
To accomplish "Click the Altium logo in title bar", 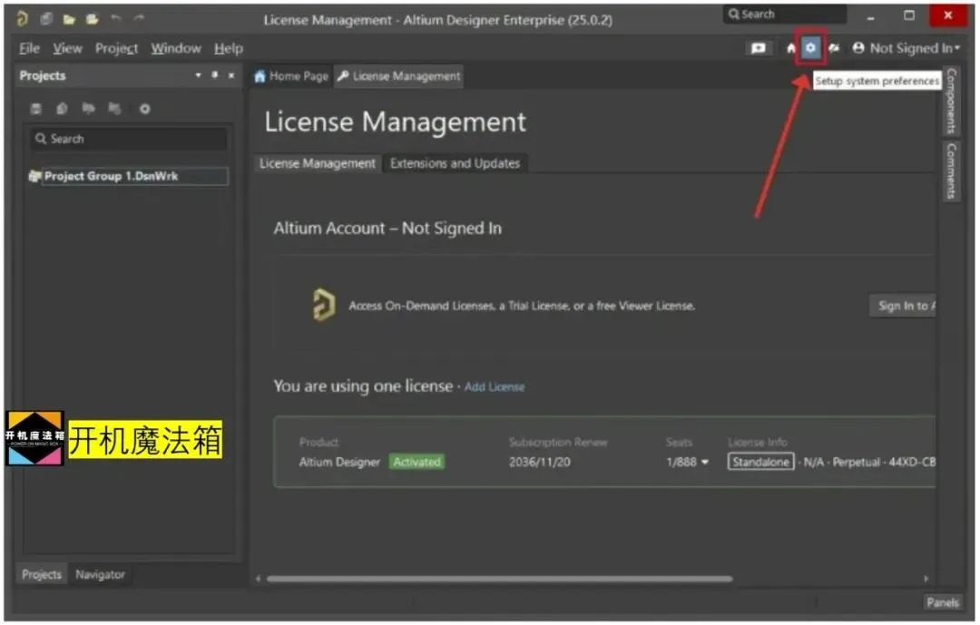I will click(x=22, y=19).
